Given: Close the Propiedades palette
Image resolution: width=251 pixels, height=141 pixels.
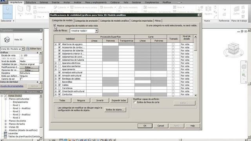Looking at the screenshot, I should point(41,30).
